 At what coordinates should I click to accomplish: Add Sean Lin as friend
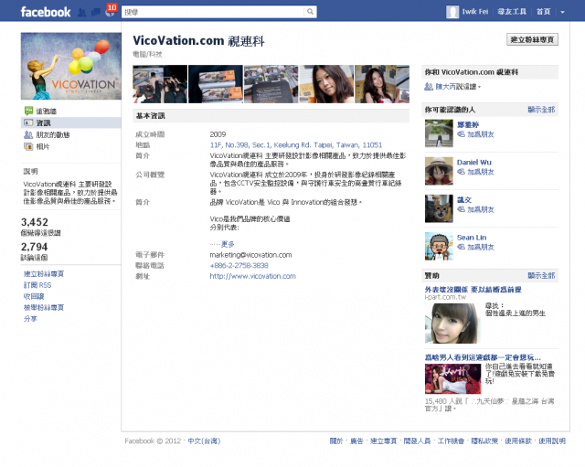pyautogui.click(x=481, y=248)
